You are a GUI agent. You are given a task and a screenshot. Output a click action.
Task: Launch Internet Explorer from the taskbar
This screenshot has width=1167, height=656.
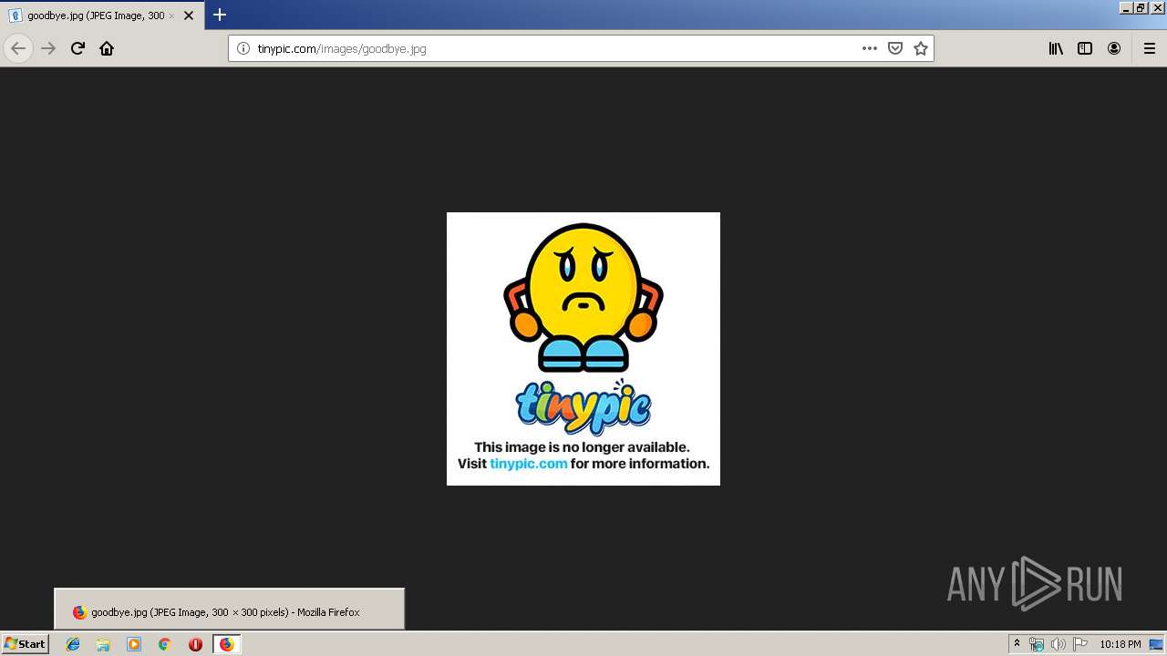73,644
